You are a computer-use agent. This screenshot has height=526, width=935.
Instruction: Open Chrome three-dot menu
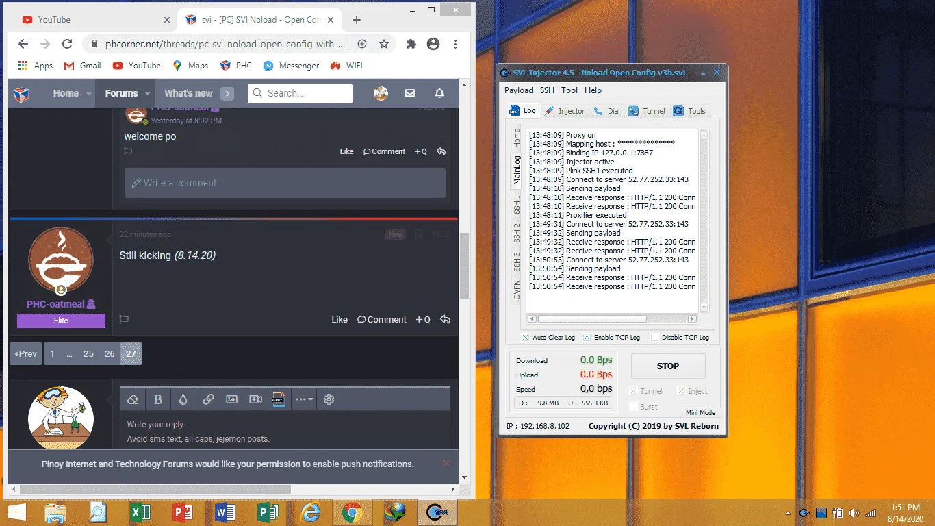tap(455, 44)
